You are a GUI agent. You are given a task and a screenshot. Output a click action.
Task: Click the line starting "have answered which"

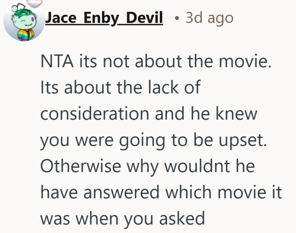(x=162, y=192)
